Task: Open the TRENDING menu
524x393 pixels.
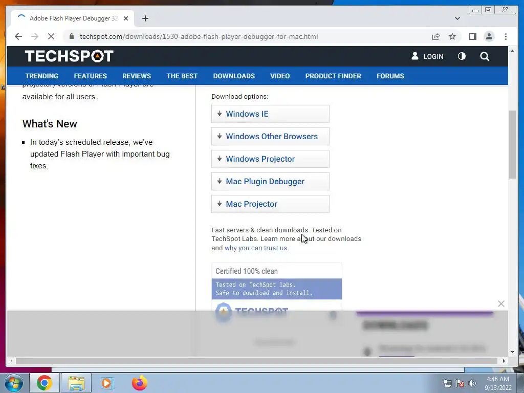Action: pos(42,76)
